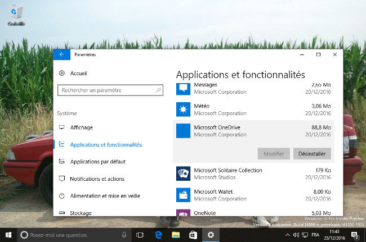The image size is (366, 242).
Task: Click the search magnifier in Rechercher field
Action: click(158, 90)
